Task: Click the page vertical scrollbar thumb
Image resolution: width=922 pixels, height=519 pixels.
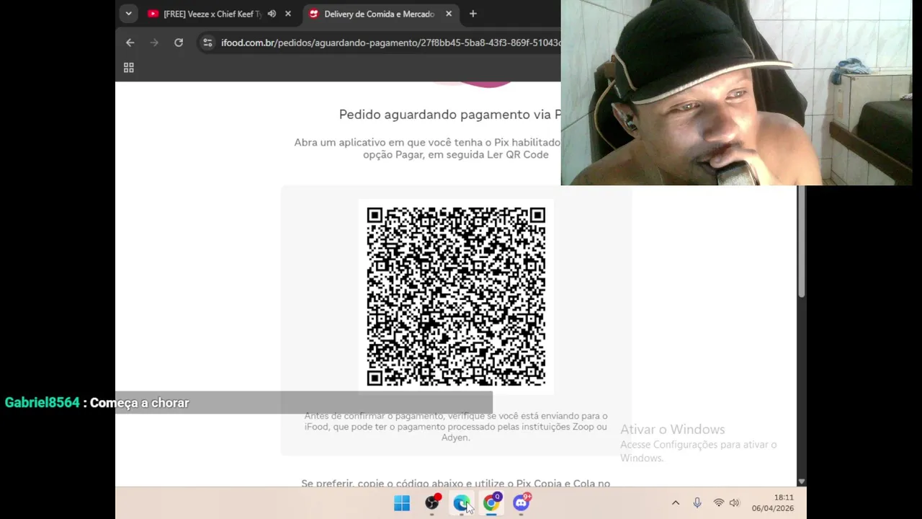Action: (801, 241)
